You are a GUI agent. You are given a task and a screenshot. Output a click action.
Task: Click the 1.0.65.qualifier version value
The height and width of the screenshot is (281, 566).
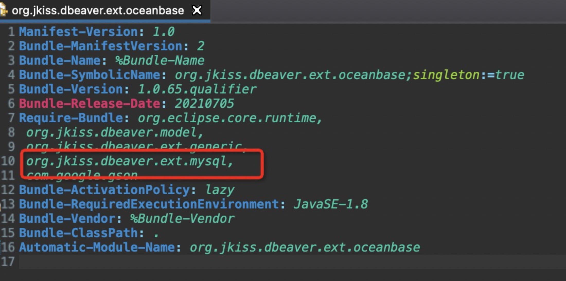pos(197,89)
